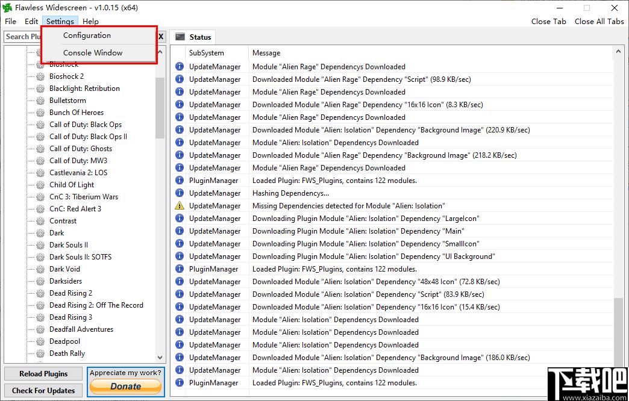This screenshot has height=401, width=629.
Task: Click info icon on Dependency "LargeIcon" row
Action: tap(180, 218)
